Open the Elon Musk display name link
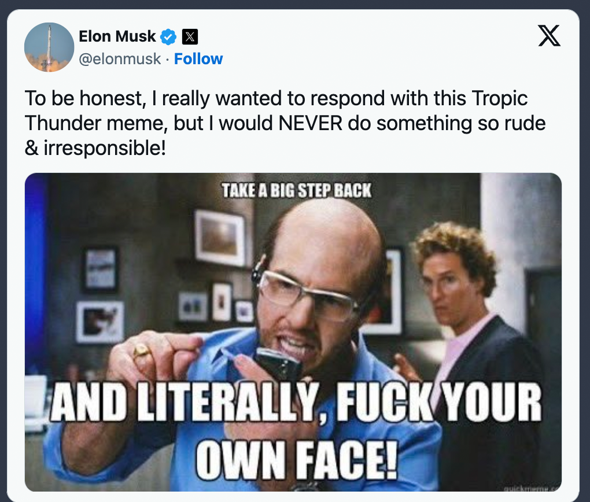Image resolution: width=590 pixels, height=502 pixels. pos(117,36)
